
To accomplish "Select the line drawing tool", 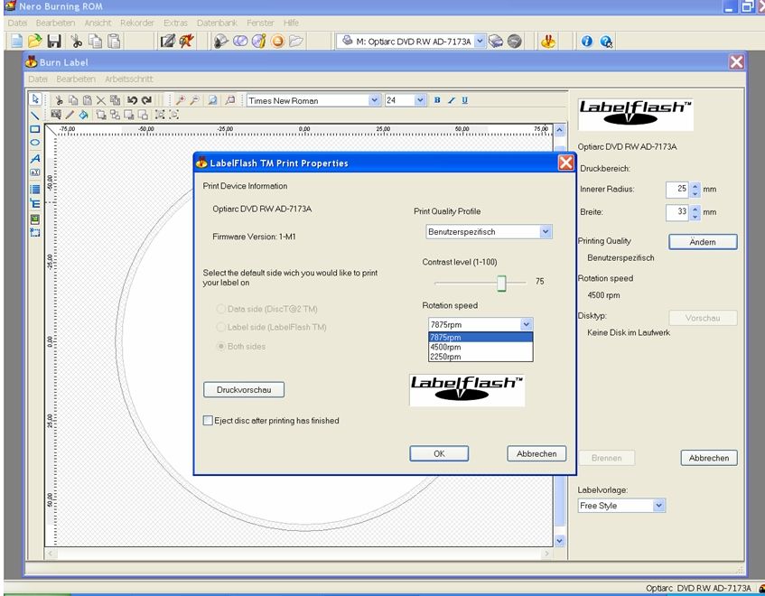I will pos(35,115).
